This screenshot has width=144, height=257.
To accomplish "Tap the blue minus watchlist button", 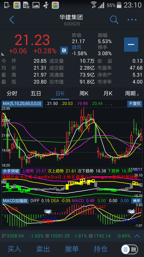I will click(x=131, y=45).
